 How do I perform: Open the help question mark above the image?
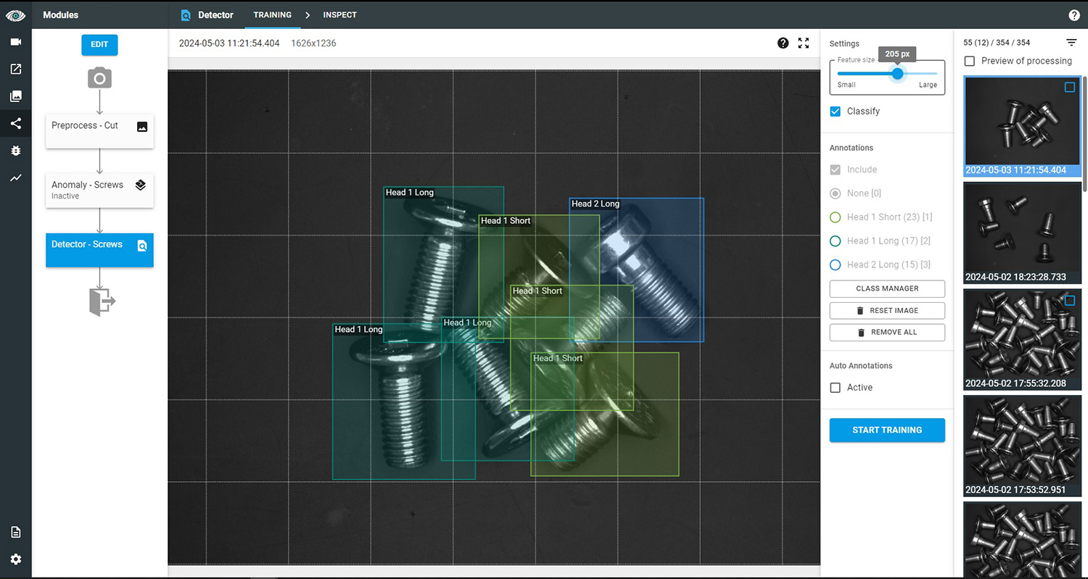[x=783, y=43]
